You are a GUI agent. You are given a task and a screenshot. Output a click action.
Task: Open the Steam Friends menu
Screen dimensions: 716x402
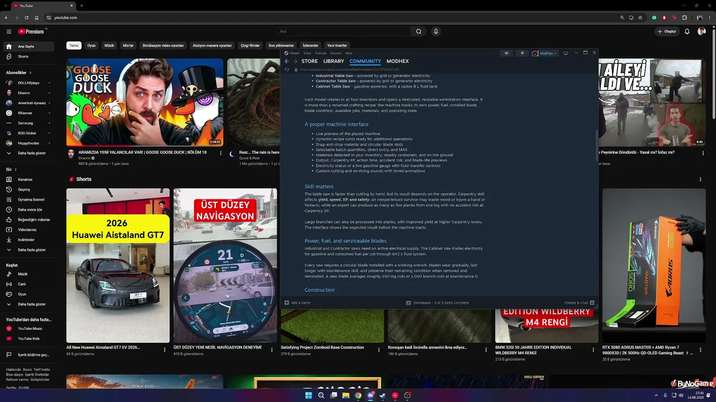tap(321, 53)
